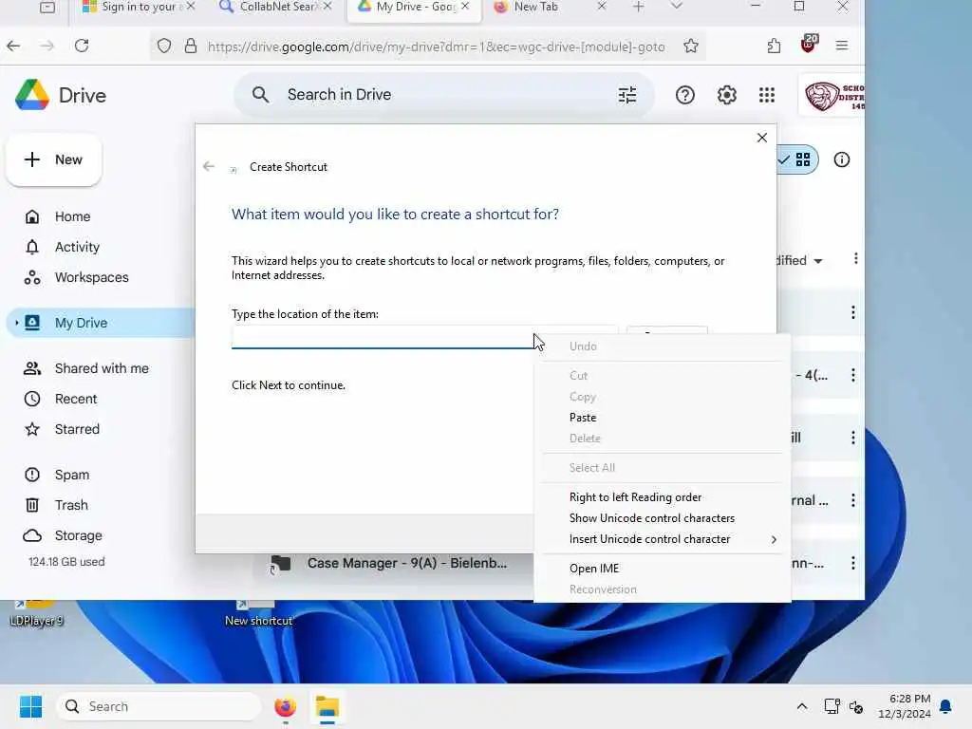This screenshot has width=972, height=729.
Task: Click the tracking protection shield icon
Action: click(164, 46)
